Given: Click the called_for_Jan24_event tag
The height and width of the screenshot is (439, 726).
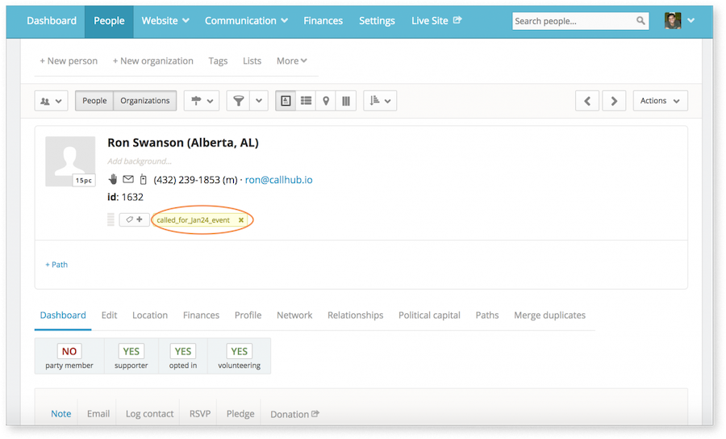Looking at the screenshot, I should (193, 220).
